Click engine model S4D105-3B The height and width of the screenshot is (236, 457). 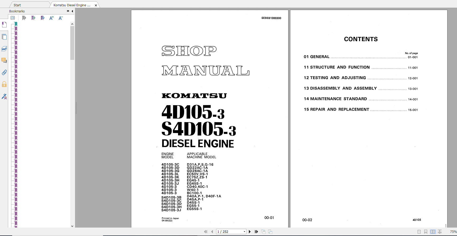tap(171, 198)
